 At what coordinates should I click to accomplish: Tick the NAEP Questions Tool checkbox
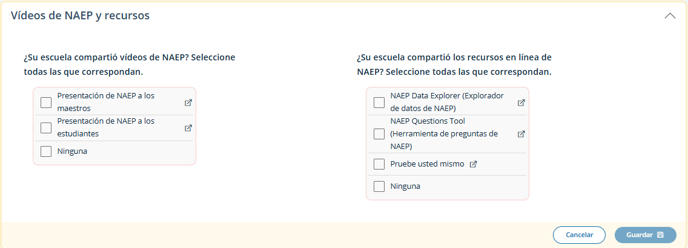[x=379, y=134]
